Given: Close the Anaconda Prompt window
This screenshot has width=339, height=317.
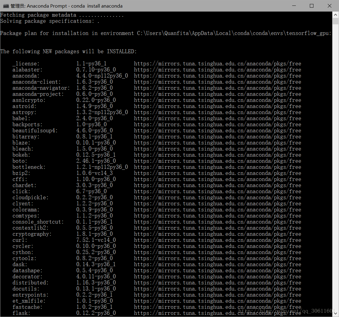Looking at the screenshot, I should [x=330, y=6].
